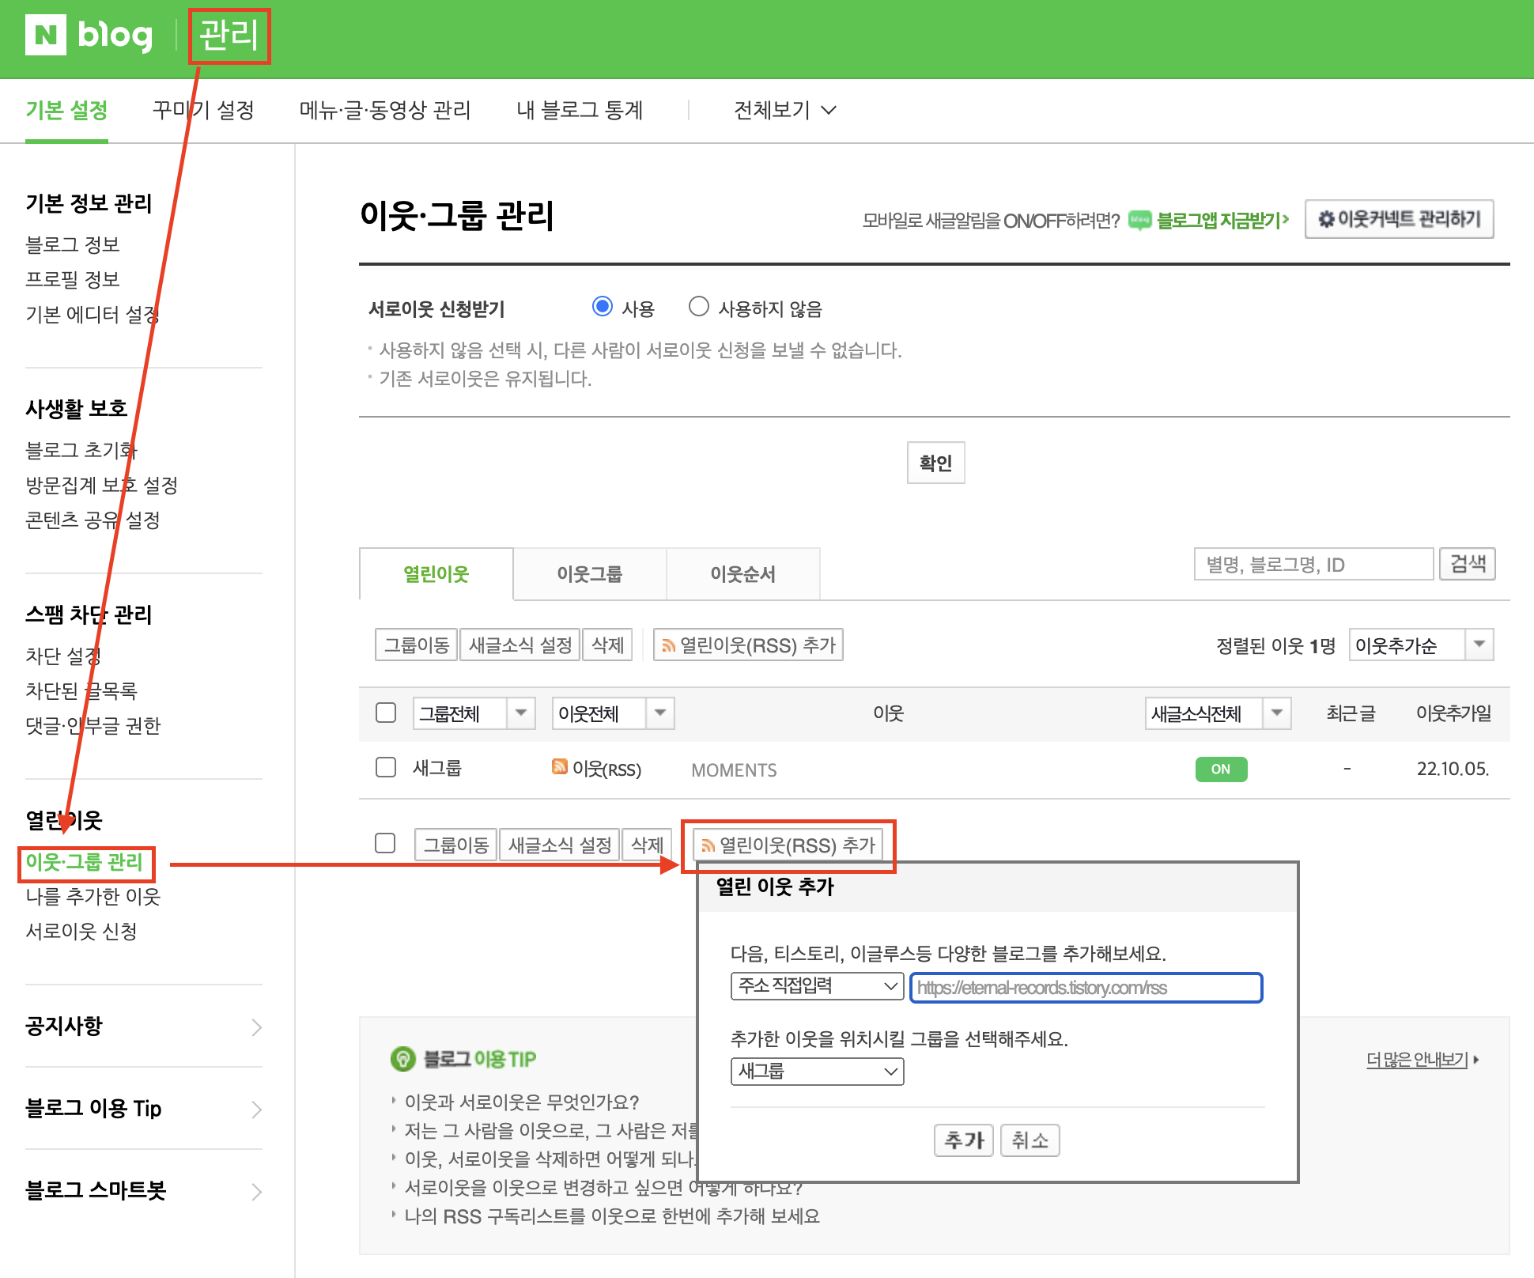1534x1278 pixels.
Task: Click the 확인 confirm button
Action: (935, 463)
